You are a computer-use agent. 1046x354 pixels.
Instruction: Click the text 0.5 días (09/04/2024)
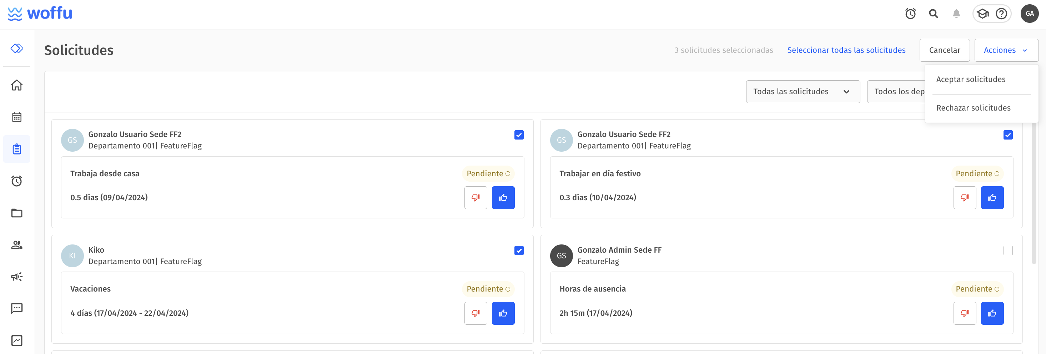pyautogui.click(x=109, y=198)
